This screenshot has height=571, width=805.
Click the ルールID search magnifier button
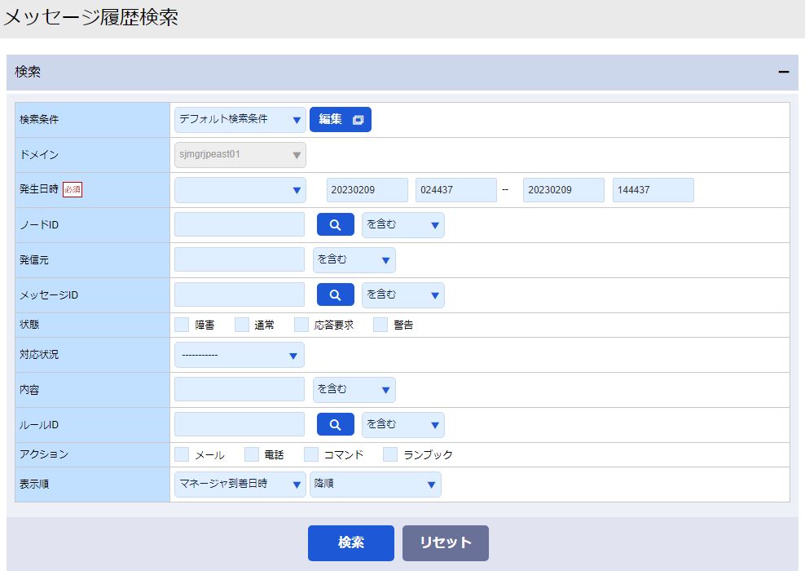coord(335,424)
